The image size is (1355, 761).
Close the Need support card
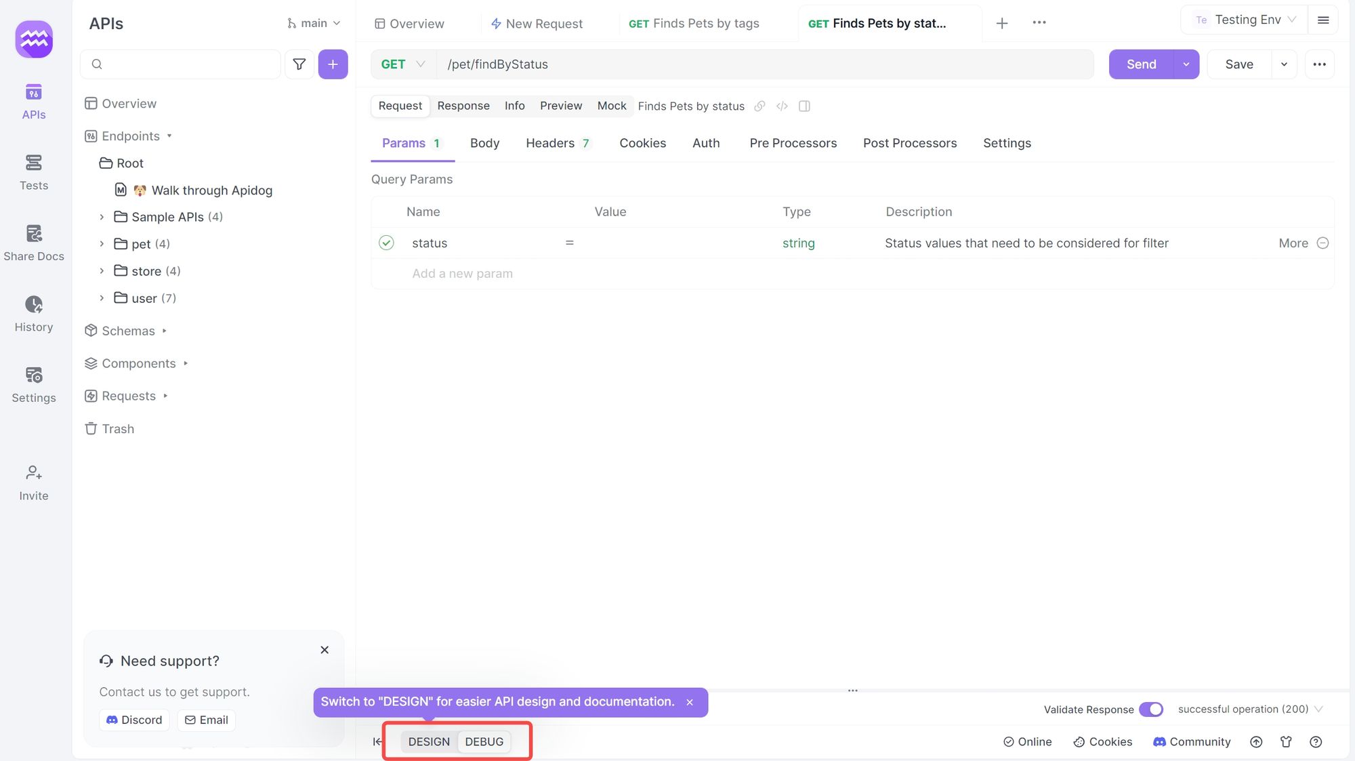tap(325, 650)
